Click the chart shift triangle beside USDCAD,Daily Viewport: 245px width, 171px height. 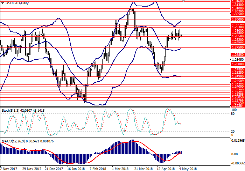point(2,3)
